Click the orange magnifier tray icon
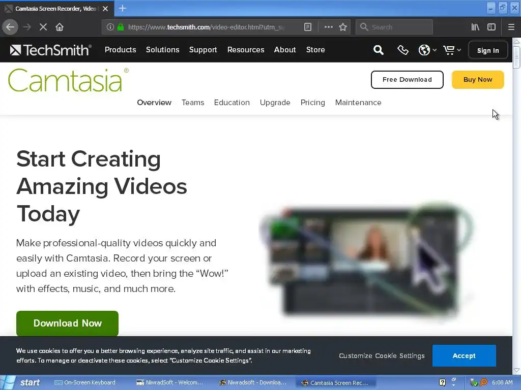 point(483,382)
